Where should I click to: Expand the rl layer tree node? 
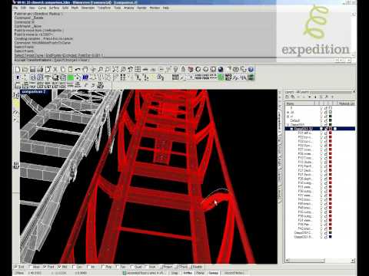(x=288, y=117)
